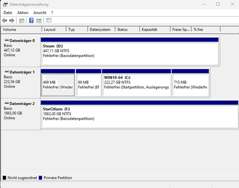The image size is (239, 188).
Task: Click the Datenträgerverwaltung title bar app icon
Action: (5, 4)
